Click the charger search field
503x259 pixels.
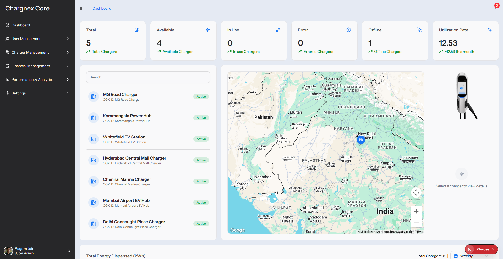point(148,77)
